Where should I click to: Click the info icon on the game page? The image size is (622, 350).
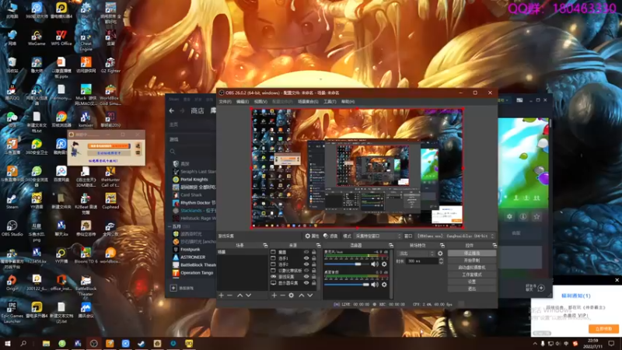coord(523,217)
